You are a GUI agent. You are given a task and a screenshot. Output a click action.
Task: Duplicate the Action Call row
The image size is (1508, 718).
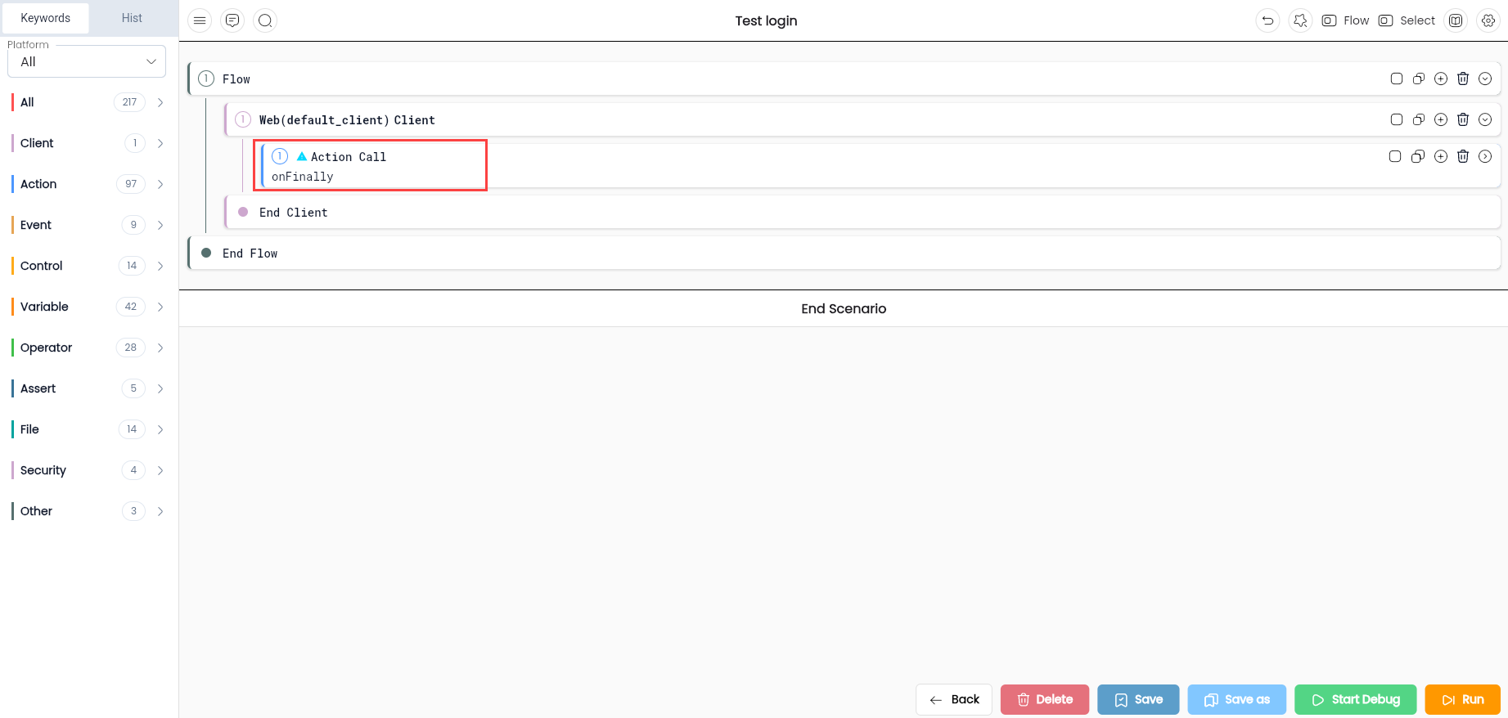pyautogui.click(x=1418, y=156)
